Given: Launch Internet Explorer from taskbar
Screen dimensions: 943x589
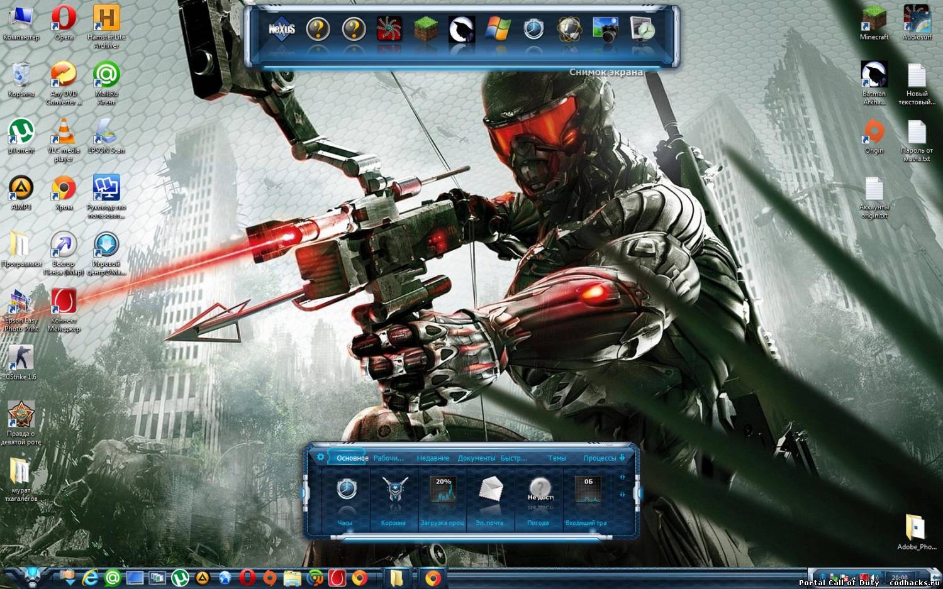Looking at the screenshot, I should pos(90,578).
